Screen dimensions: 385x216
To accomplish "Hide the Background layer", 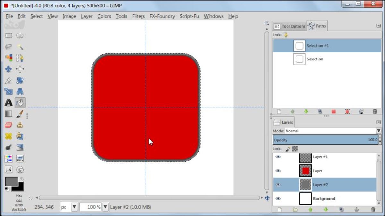I will (x=278, y=199).
